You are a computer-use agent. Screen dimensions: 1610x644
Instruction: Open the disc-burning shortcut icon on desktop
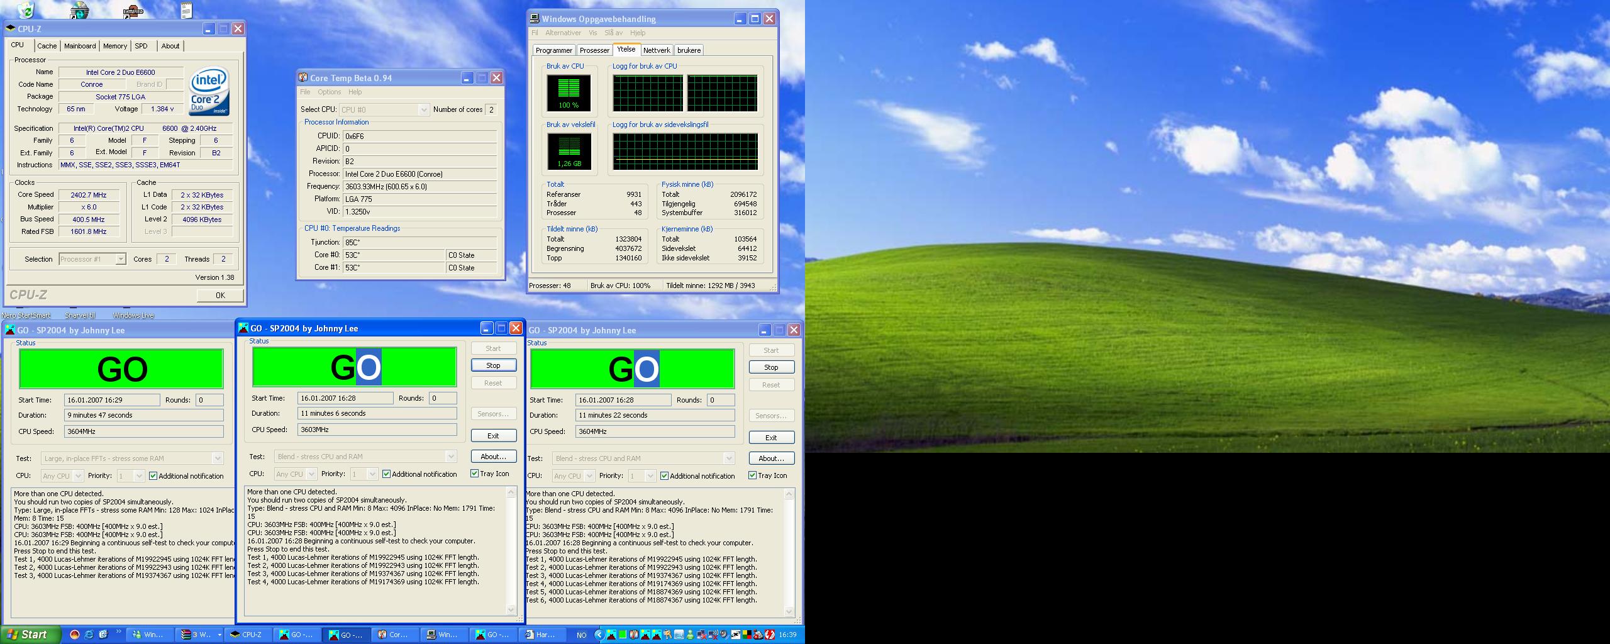click(80, 10)
